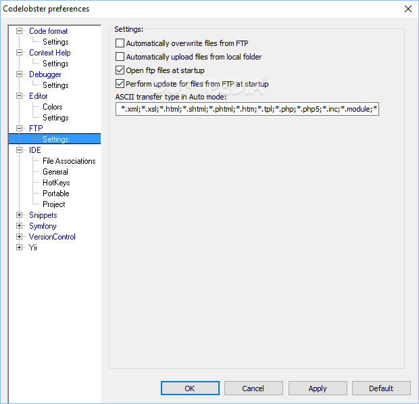Screen dimensions: 419x404
Task: Collapse the FTP tree node
Action: click(19, 128)
